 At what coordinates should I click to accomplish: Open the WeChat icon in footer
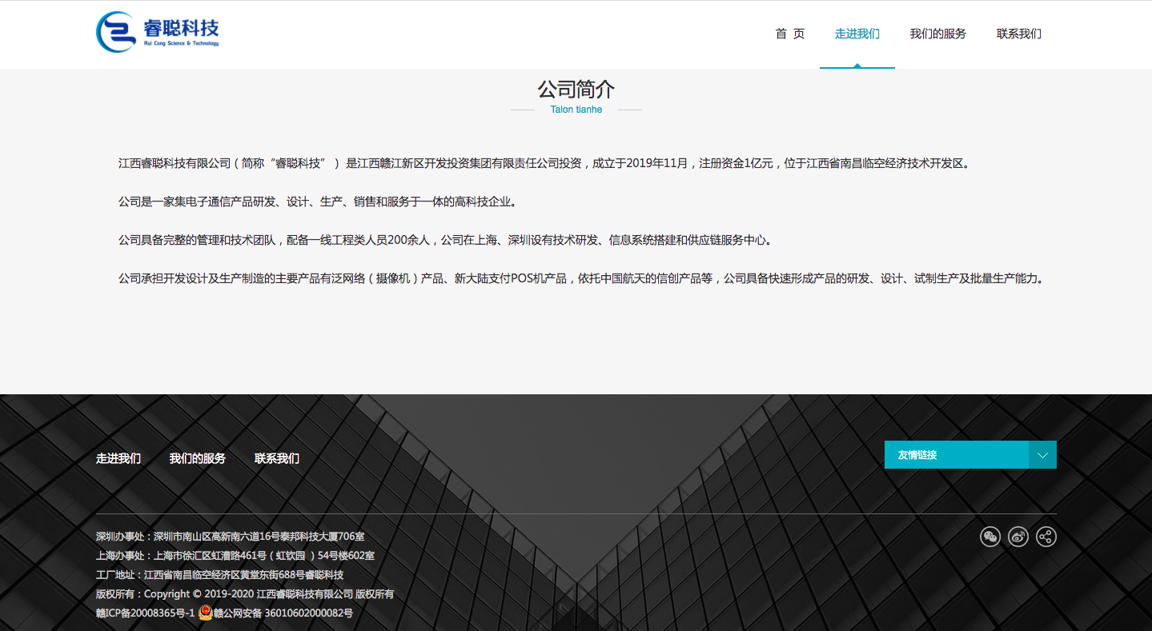[x=990, y=537]
